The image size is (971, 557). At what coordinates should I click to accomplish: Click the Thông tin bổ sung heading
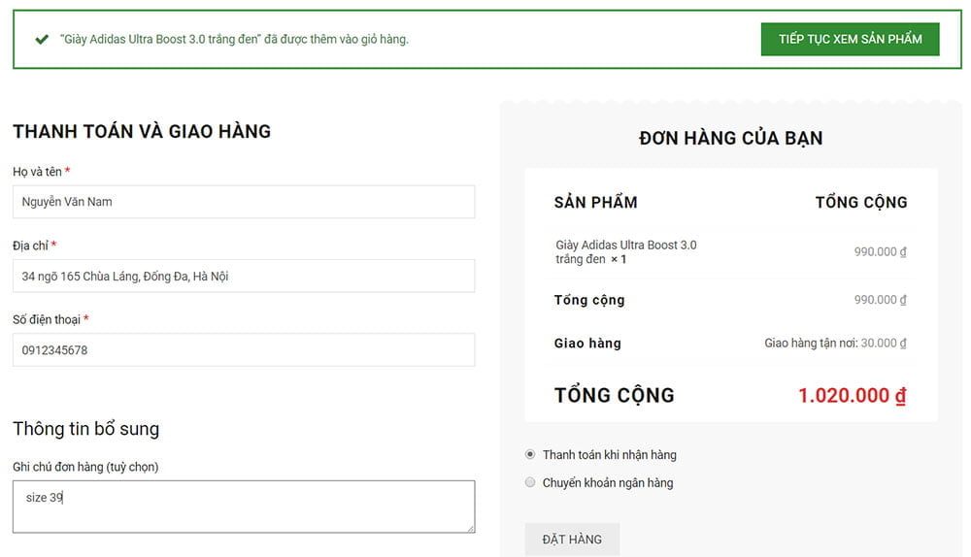(x=85, y=429)
